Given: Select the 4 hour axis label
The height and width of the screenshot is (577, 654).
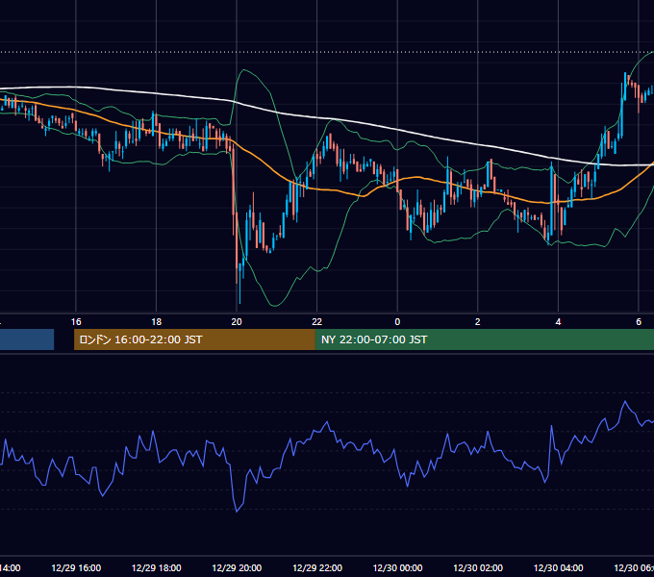Looking at the screenshot, I should 558,322.
